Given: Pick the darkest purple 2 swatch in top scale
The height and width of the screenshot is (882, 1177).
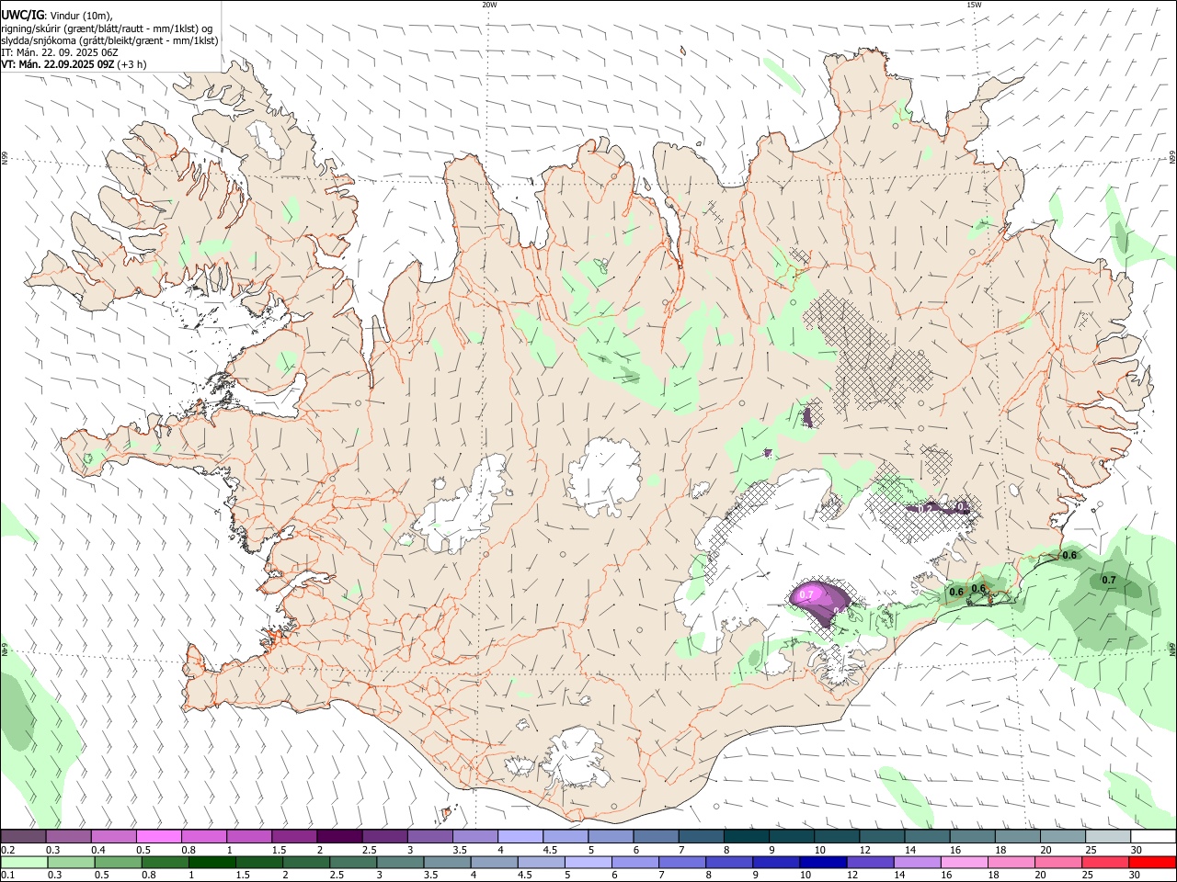Looking at the screenshot, I should point(339,837).
